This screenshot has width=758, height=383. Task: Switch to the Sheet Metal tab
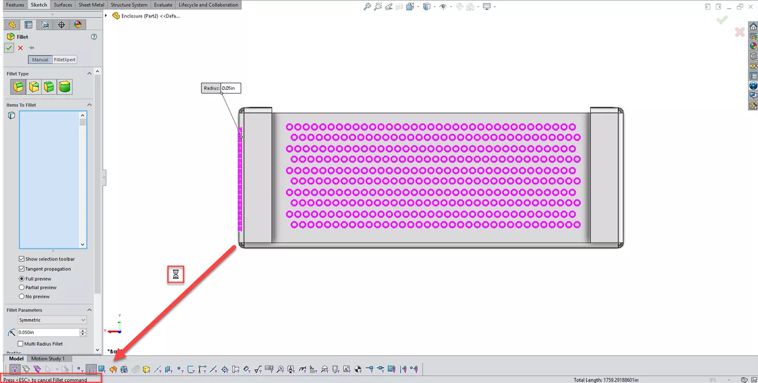tap(91, 5)
